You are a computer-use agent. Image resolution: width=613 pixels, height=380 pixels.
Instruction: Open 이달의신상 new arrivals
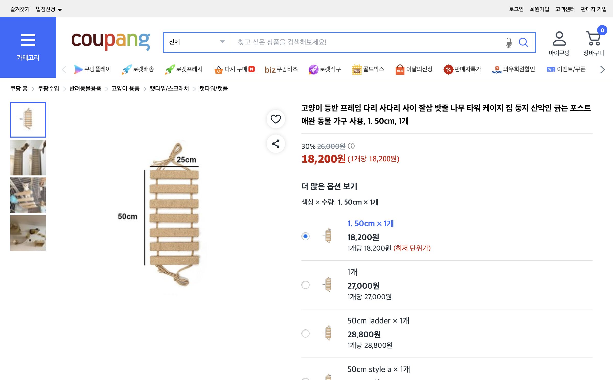[414, 69]
